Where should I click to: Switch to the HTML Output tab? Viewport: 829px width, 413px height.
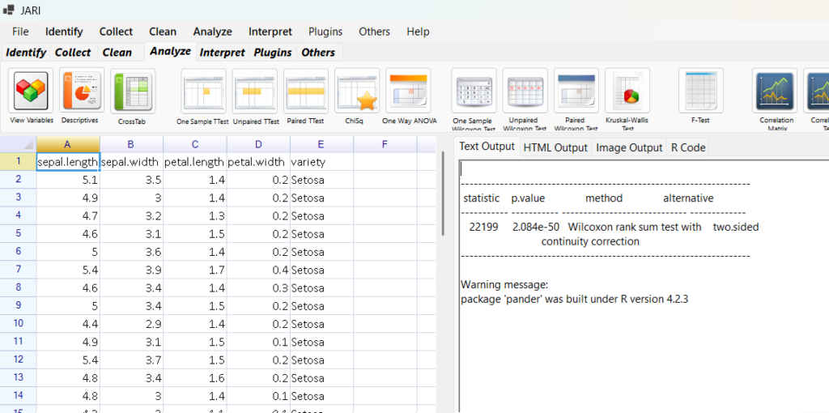point(555,147)
